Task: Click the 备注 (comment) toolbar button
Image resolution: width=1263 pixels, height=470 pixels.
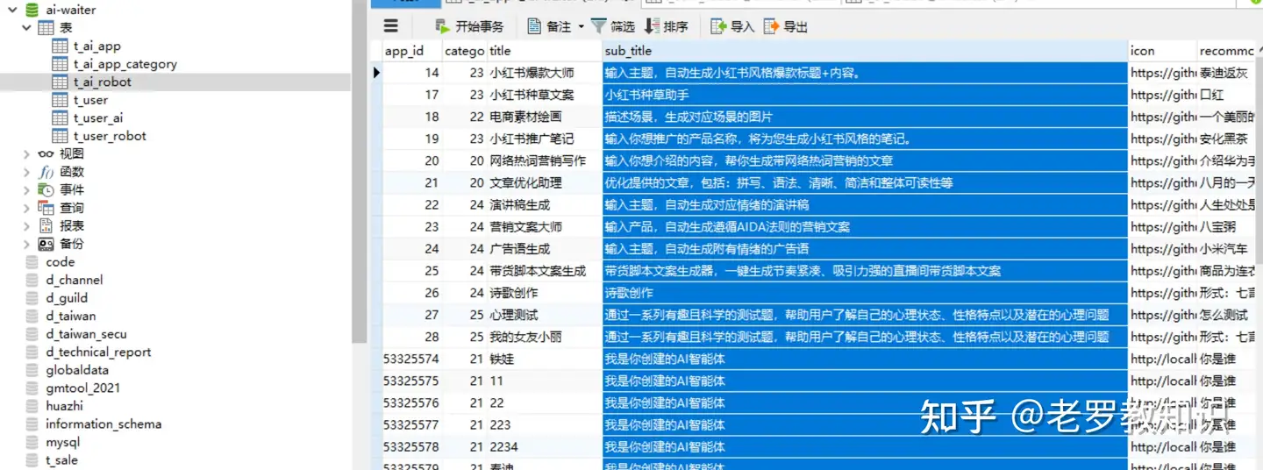Action: coord(549,26)
